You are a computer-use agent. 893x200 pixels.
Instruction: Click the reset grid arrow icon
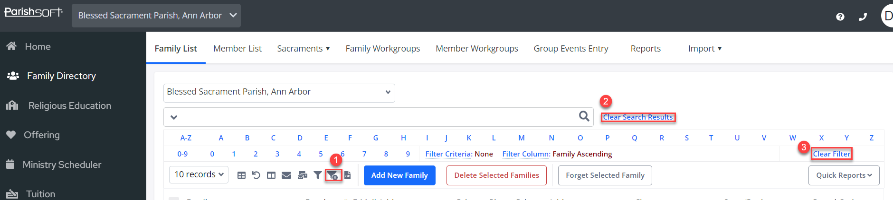coord(256,175)
